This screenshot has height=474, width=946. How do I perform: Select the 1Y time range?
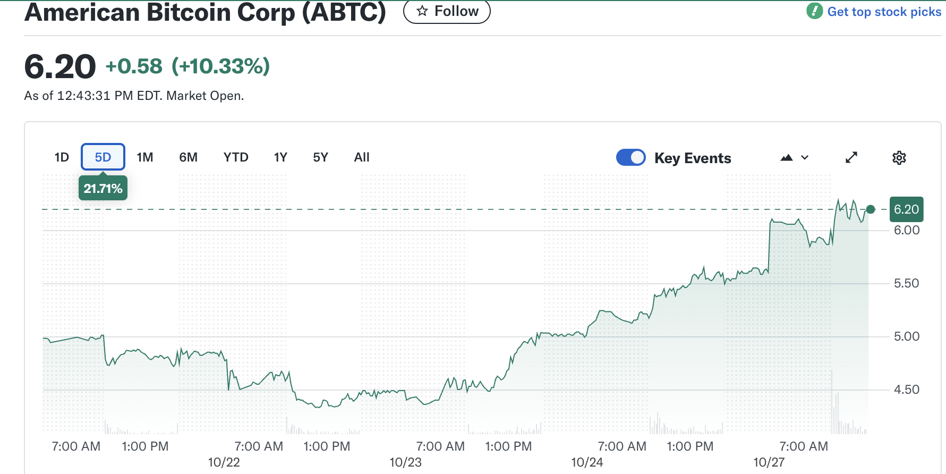(280, 157)
